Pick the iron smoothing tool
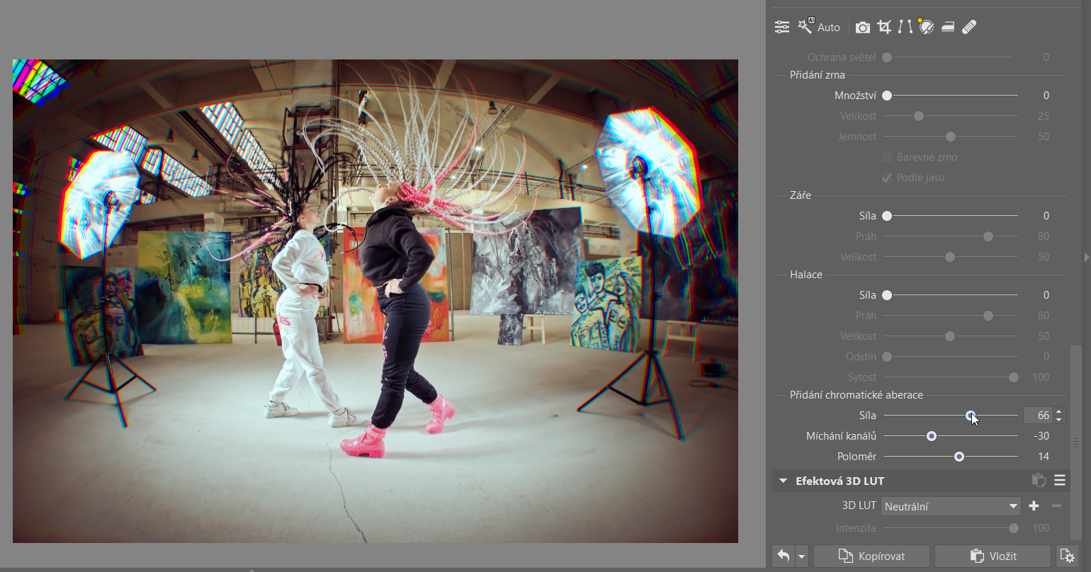The width and height of the screenshot is (1091, 572). [948, 27]
